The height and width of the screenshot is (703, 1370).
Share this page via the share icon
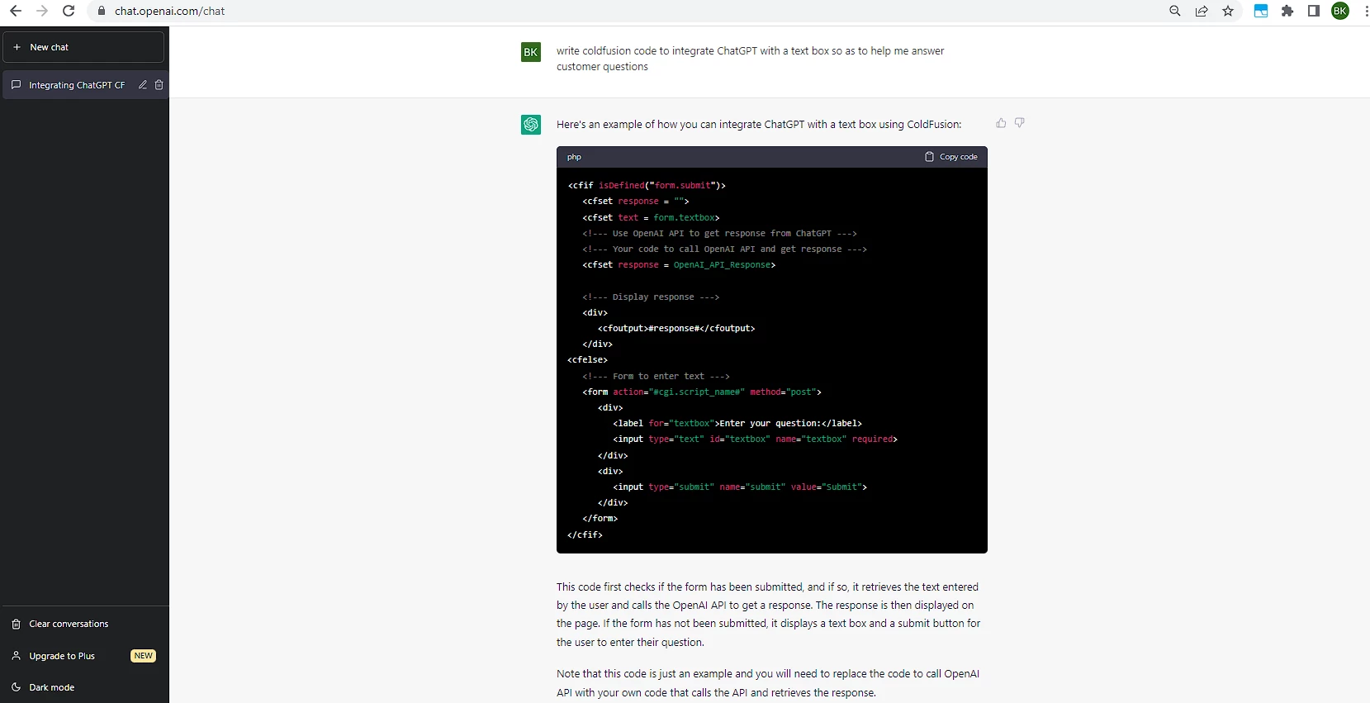1202,11
